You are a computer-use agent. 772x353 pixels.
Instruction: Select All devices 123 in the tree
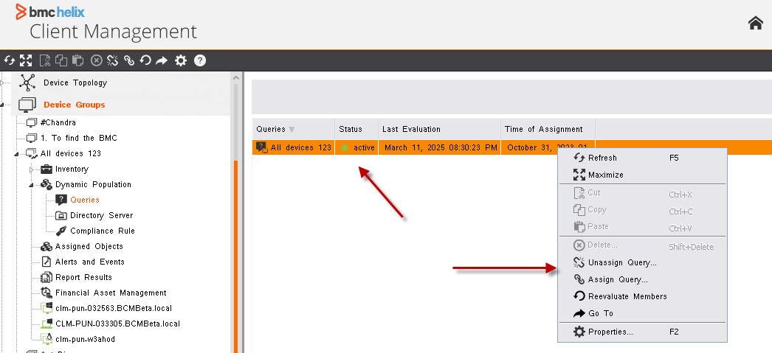pyautogui.click(x=70, y=153)
